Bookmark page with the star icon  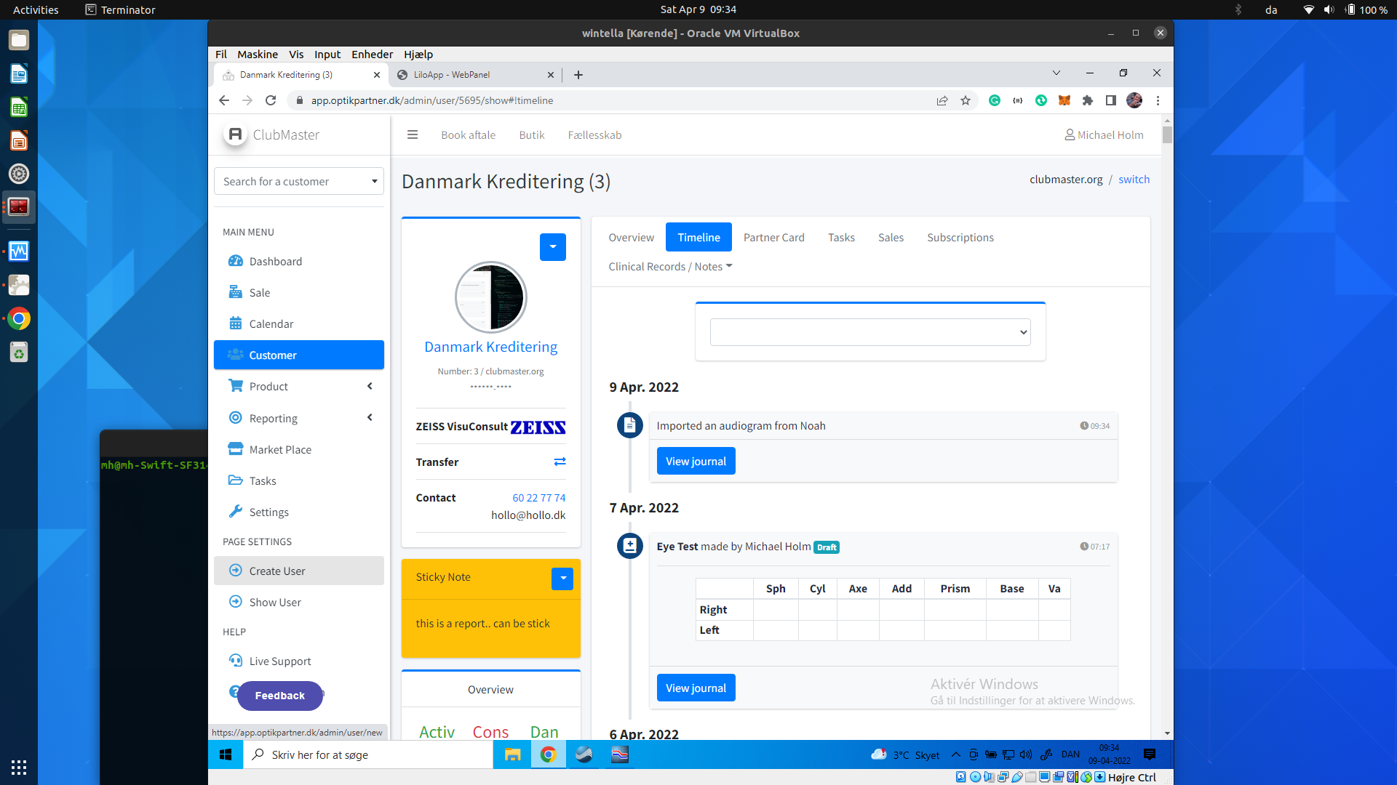pyautogui.click(x=966, y=100)
